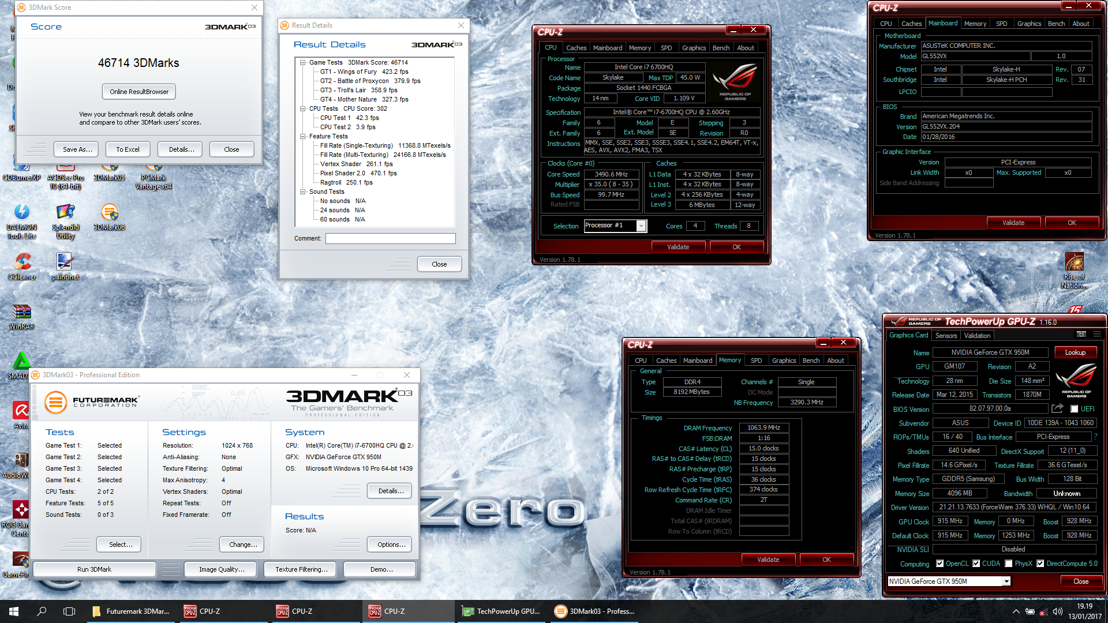Expand hidden system tray icons chevron
The height and width of the screenshot is (623, 1108).
(1016, 611)
